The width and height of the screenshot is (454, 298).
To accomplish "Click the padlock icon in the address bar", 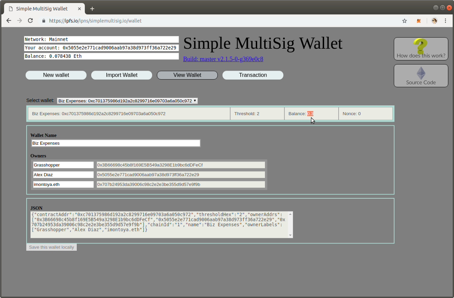I will 43,20.
